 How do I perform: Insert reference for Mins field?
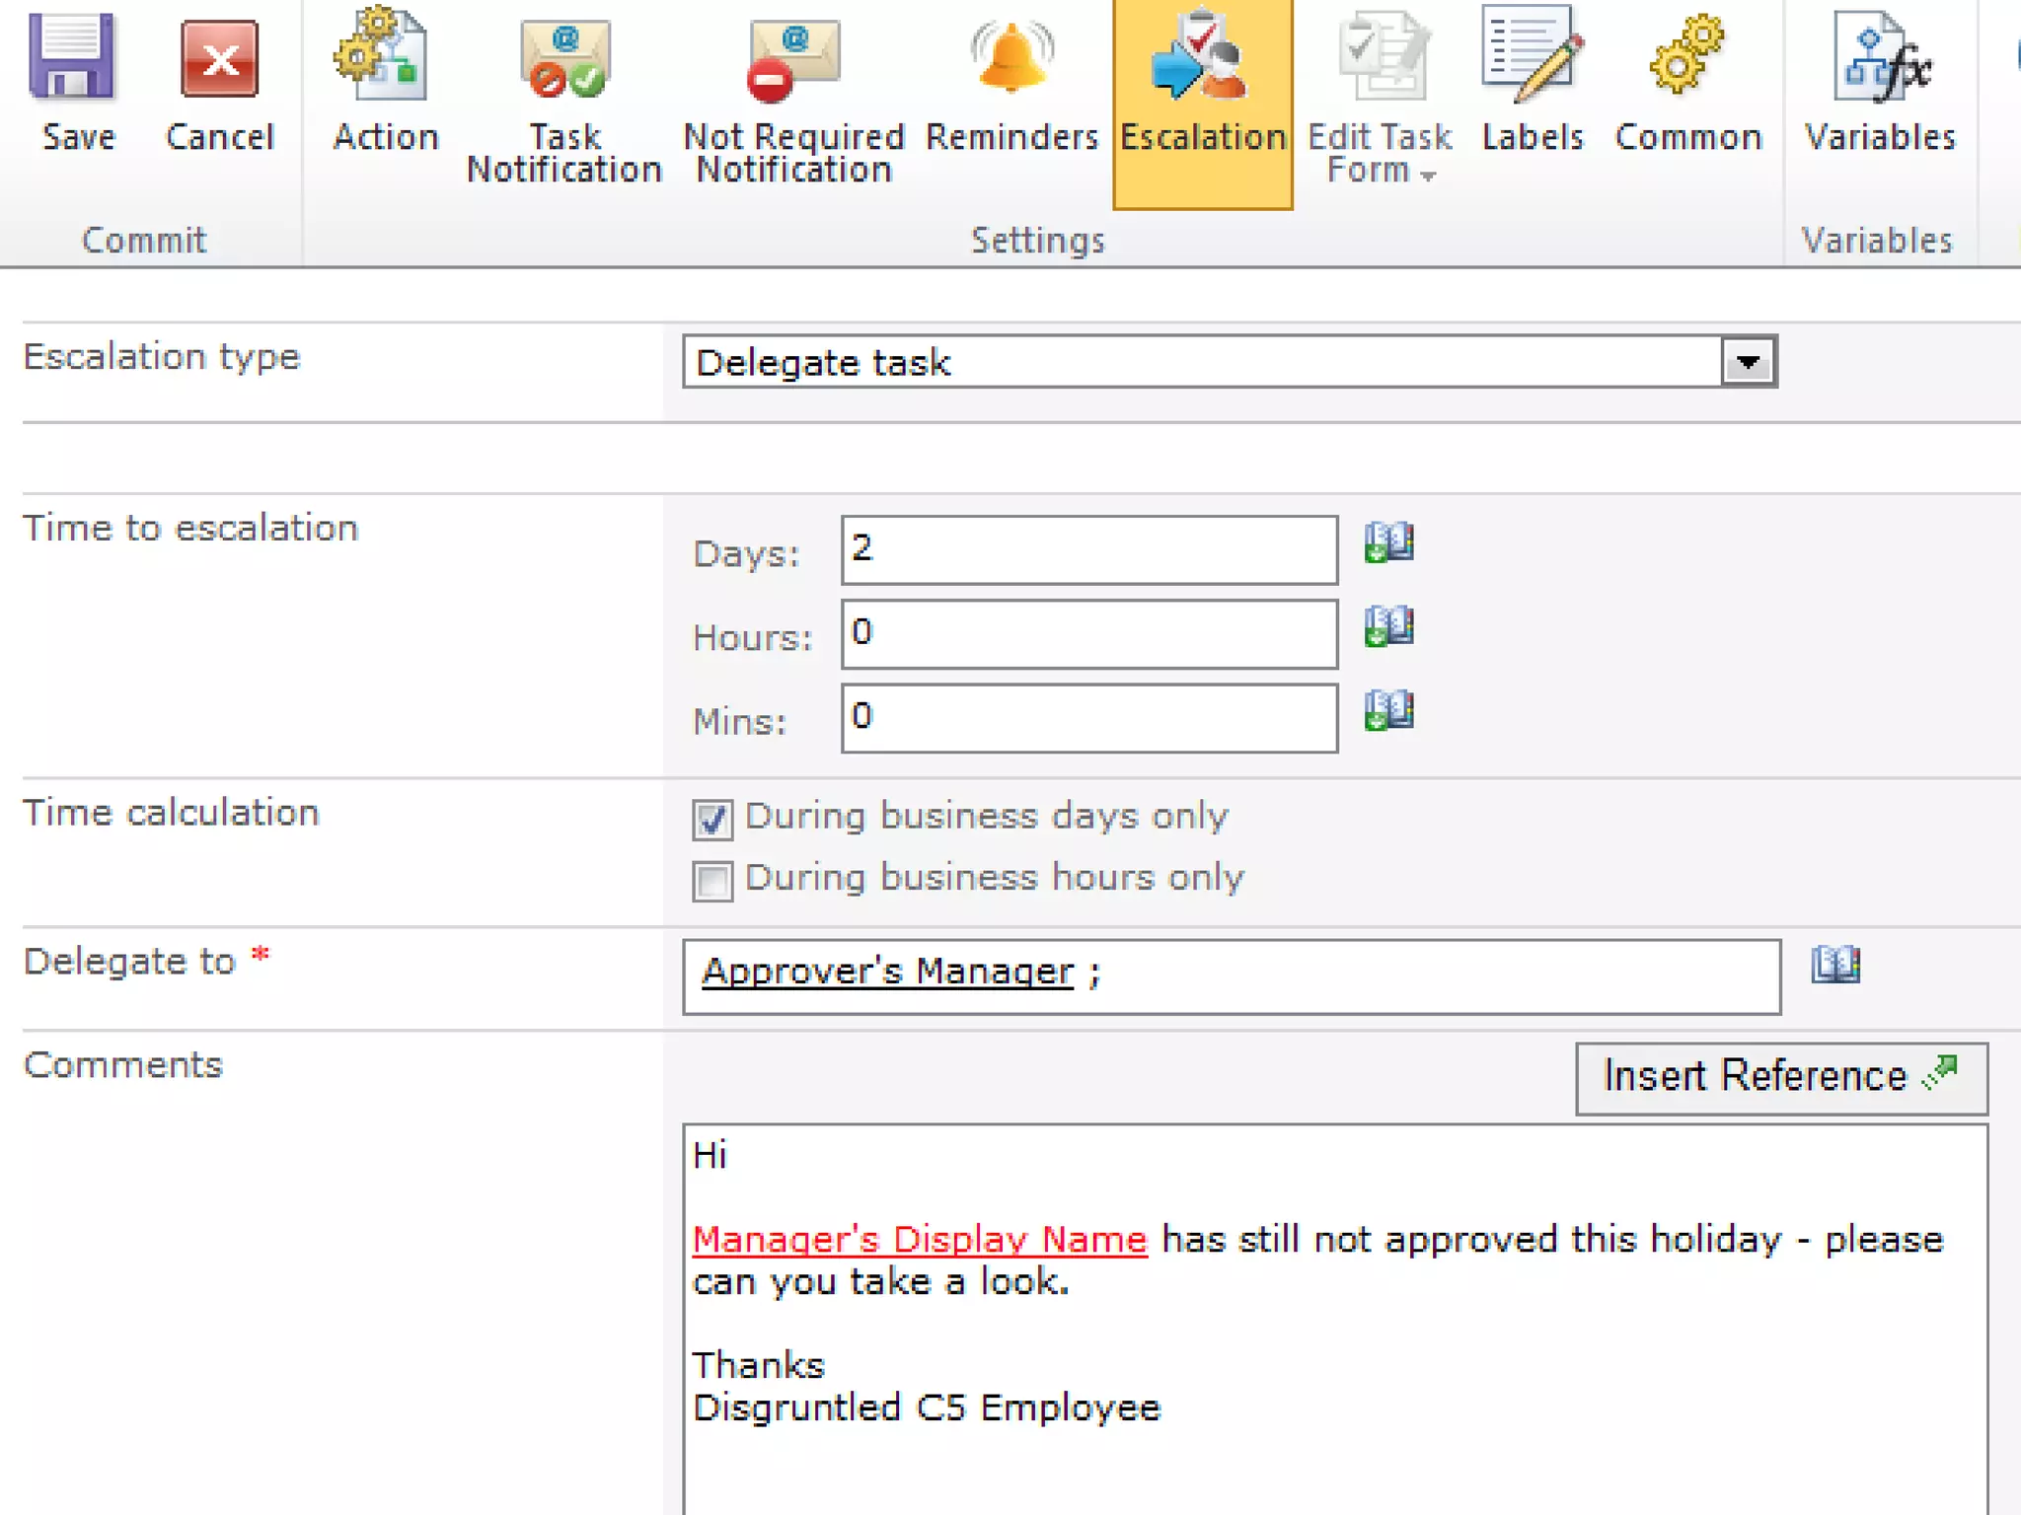(1388, 710)
